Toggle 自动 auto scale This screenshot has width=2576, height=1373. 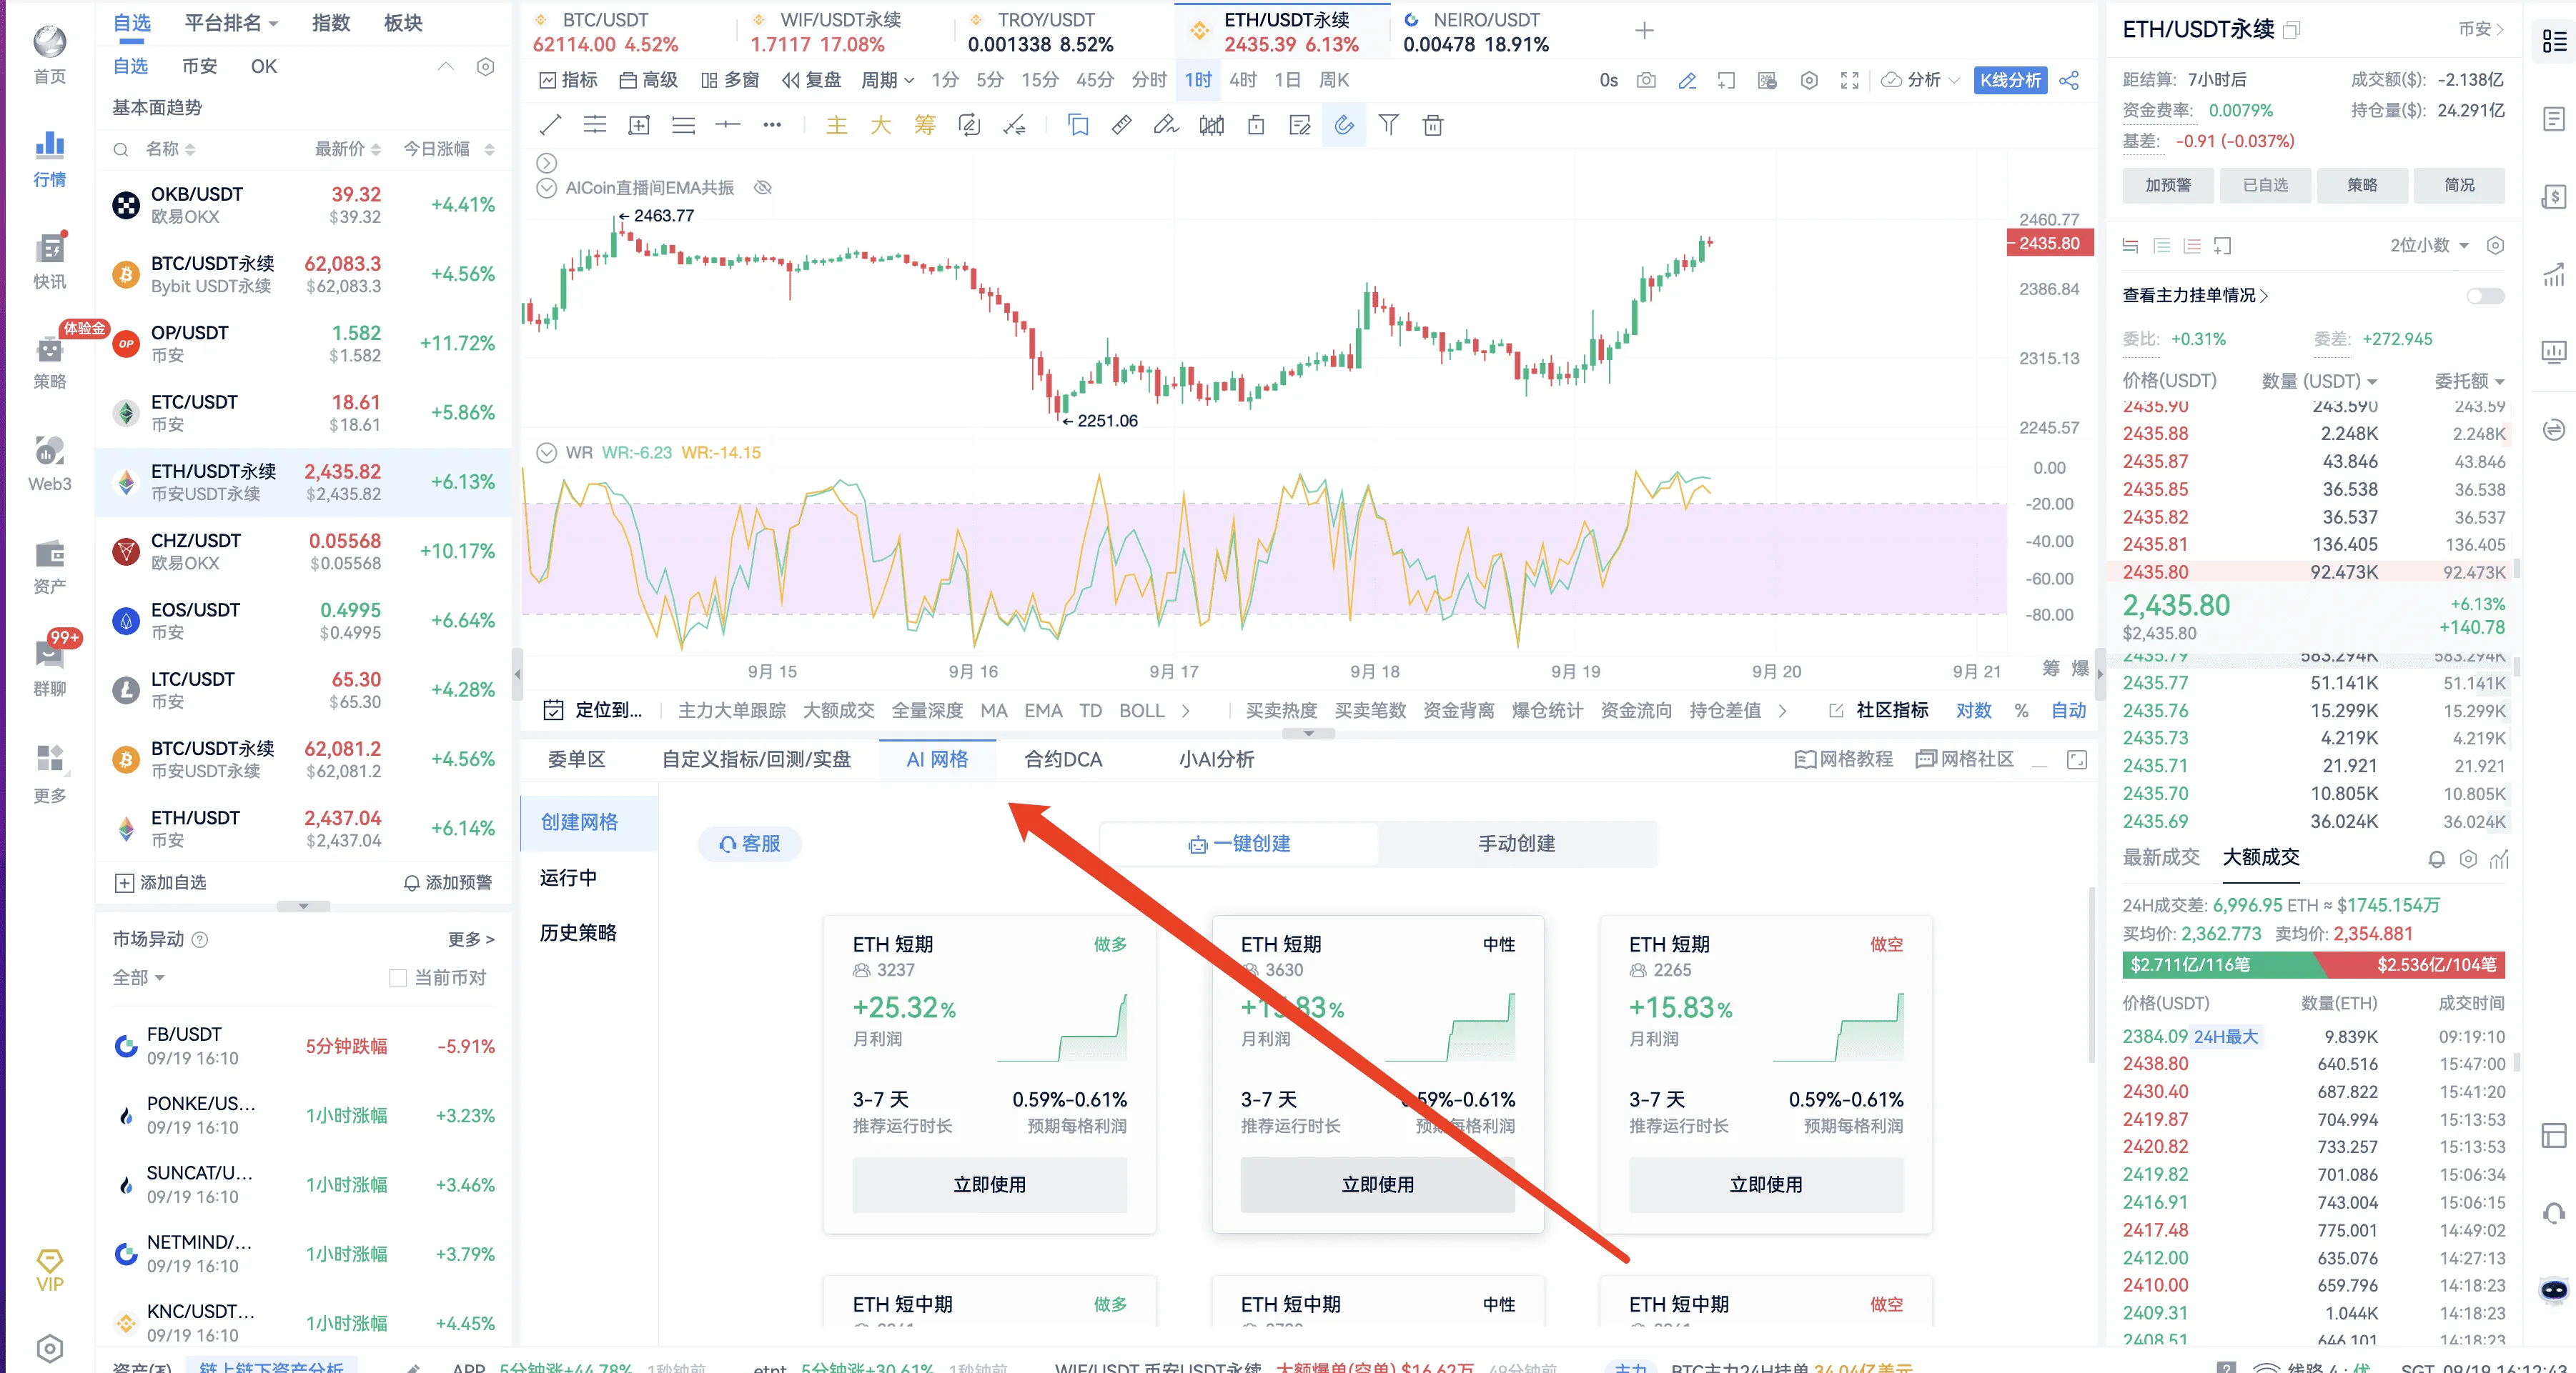coord(2068,711)
